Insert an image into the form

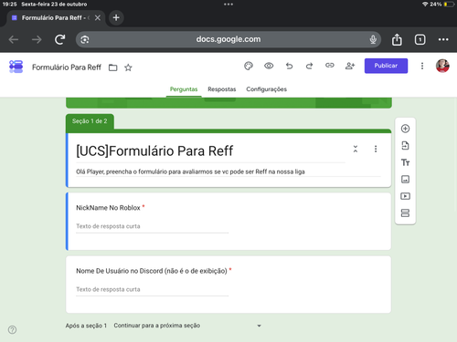[405, 180]
